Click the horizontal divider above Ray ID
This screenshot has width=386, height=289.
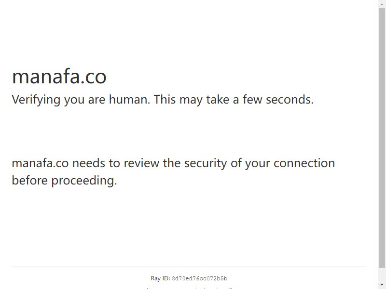point(189,266)
